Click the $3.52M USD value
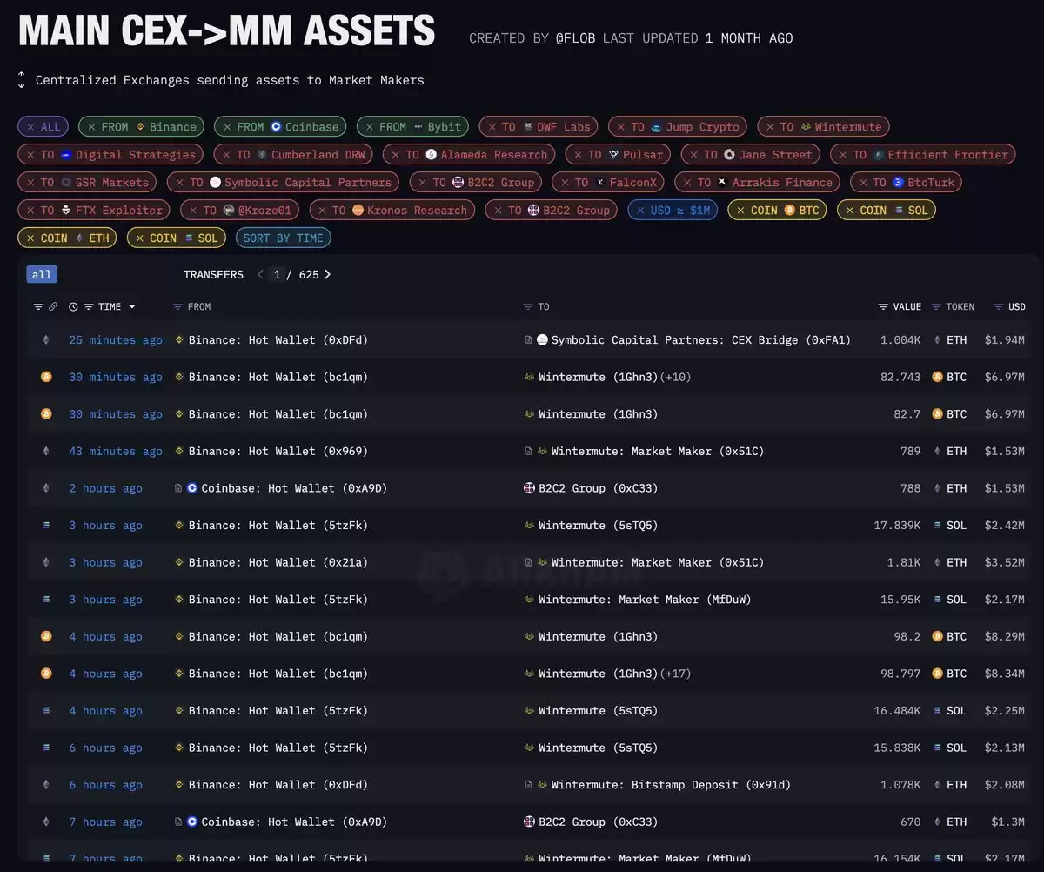 coord(1005,562)
